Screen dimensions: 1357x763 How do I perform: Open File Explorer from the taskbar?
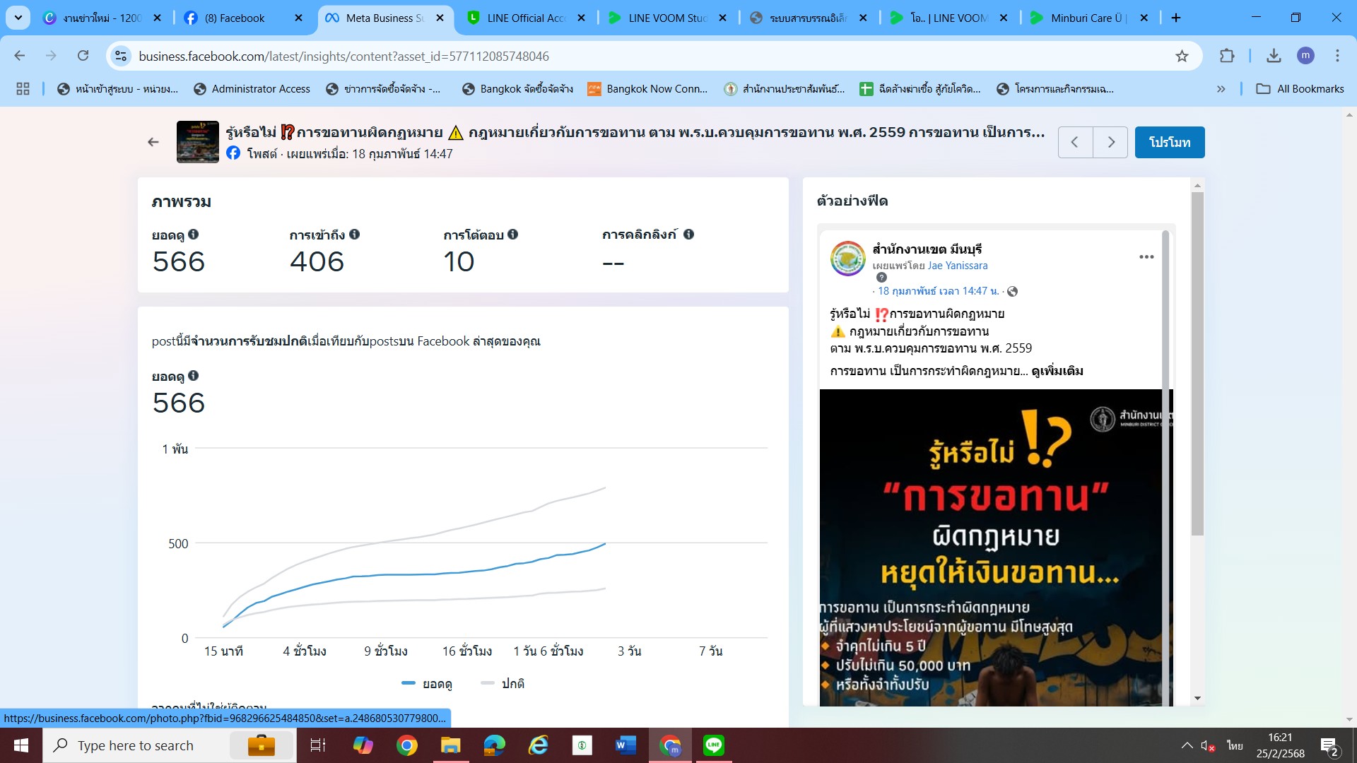(x=450, y=745)
